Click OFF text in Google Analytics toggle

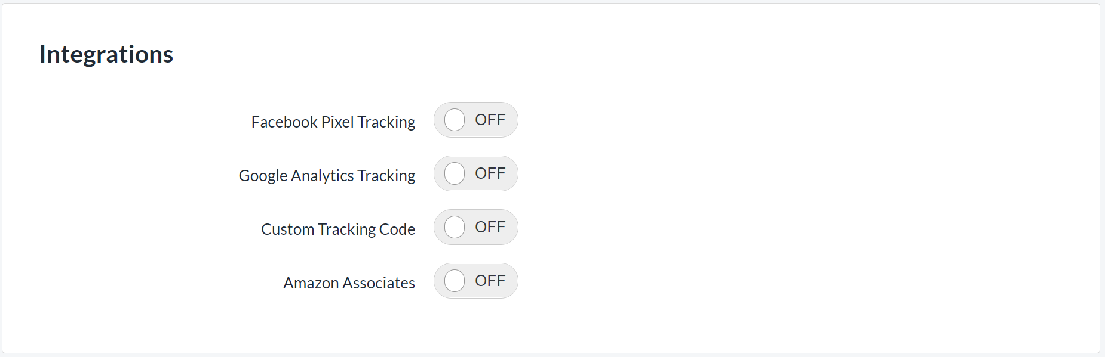click(x=490, y=173)
